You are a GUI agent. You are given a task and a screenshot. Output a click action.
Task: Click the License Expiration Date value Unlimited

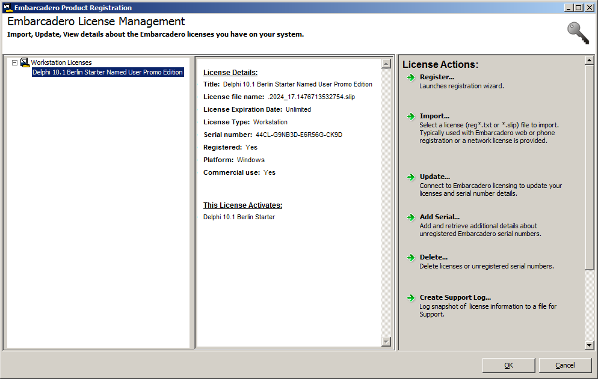coord(298,110)
